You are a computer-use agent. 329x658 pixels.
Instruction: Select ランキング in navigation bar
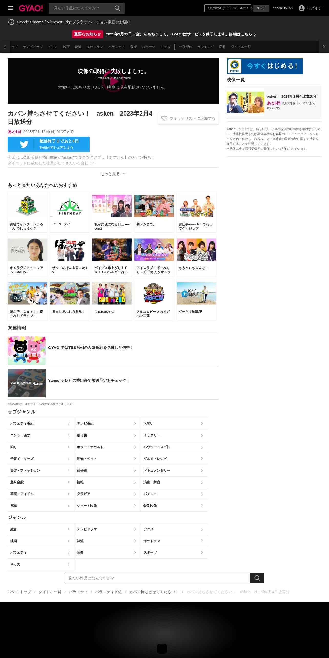coord(205,47)
